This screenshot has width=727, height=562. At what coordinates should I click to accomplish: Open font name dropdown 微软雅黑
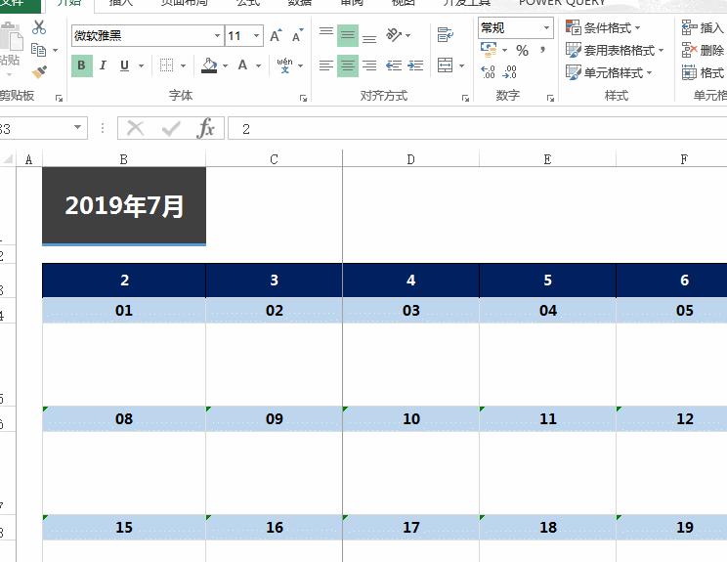click(217, 36)
